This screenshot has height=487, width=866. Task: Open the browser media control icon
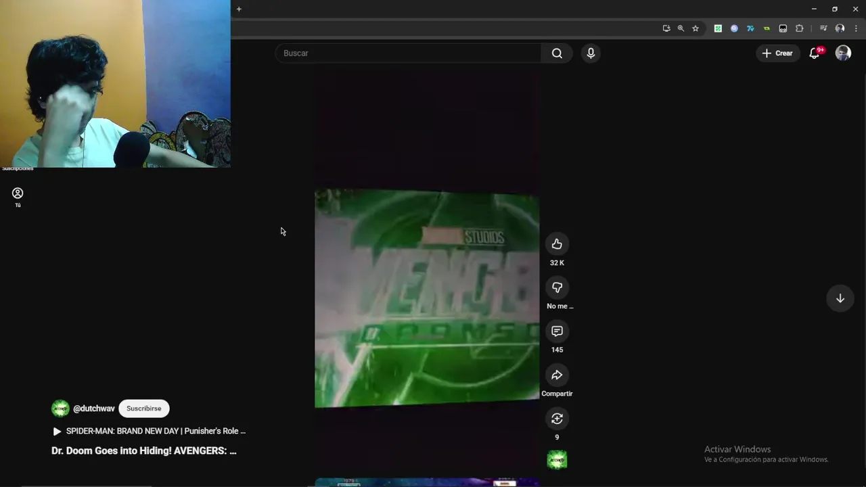[x=823, y=28]
